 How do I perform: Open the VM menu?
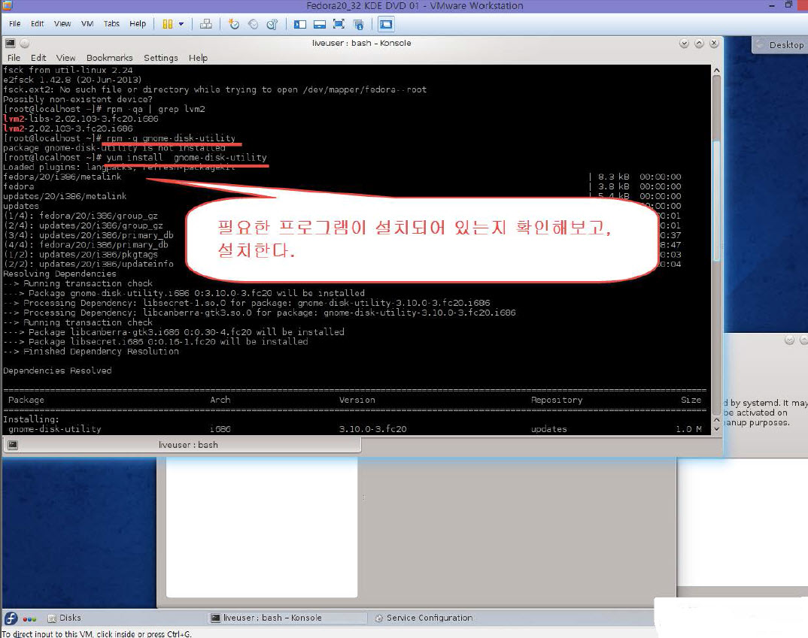pos(87,23)
